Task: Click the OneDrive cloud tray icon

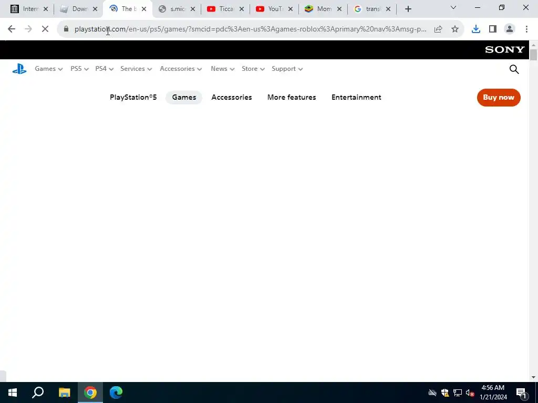Action: pos(432,393)
